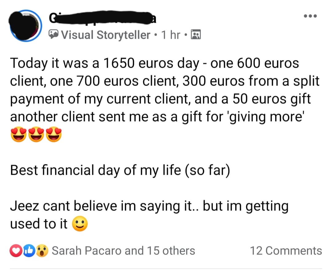This screenshot has height=272, width=332.
Task: Click the poster's profile picture
Action: (x=26, y=25)
